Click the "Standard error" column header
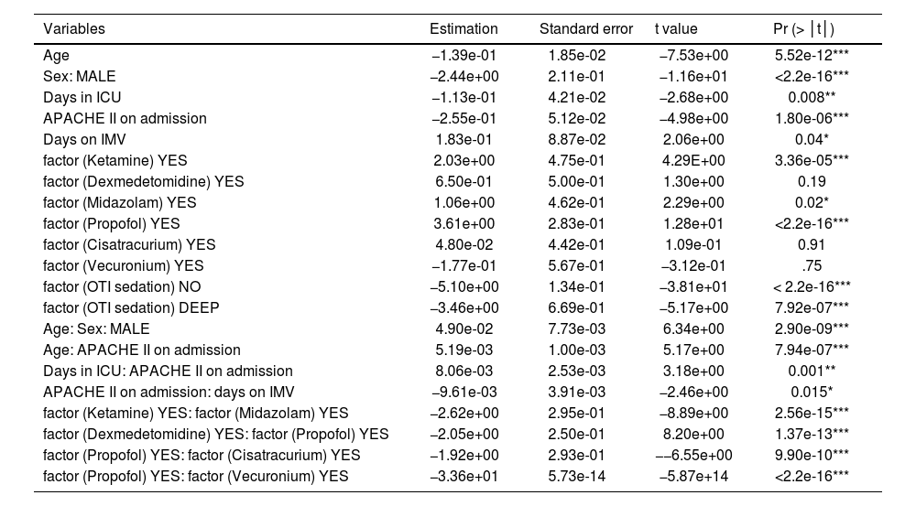Image resolution: width=916 pixels, height=506 pixels. [x=585, y=28]
